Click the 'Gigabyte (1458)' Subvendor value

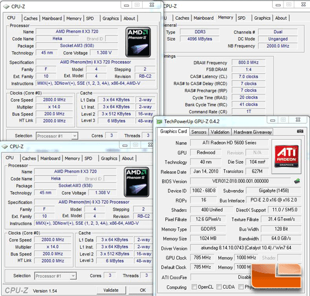tap(273, 190)
